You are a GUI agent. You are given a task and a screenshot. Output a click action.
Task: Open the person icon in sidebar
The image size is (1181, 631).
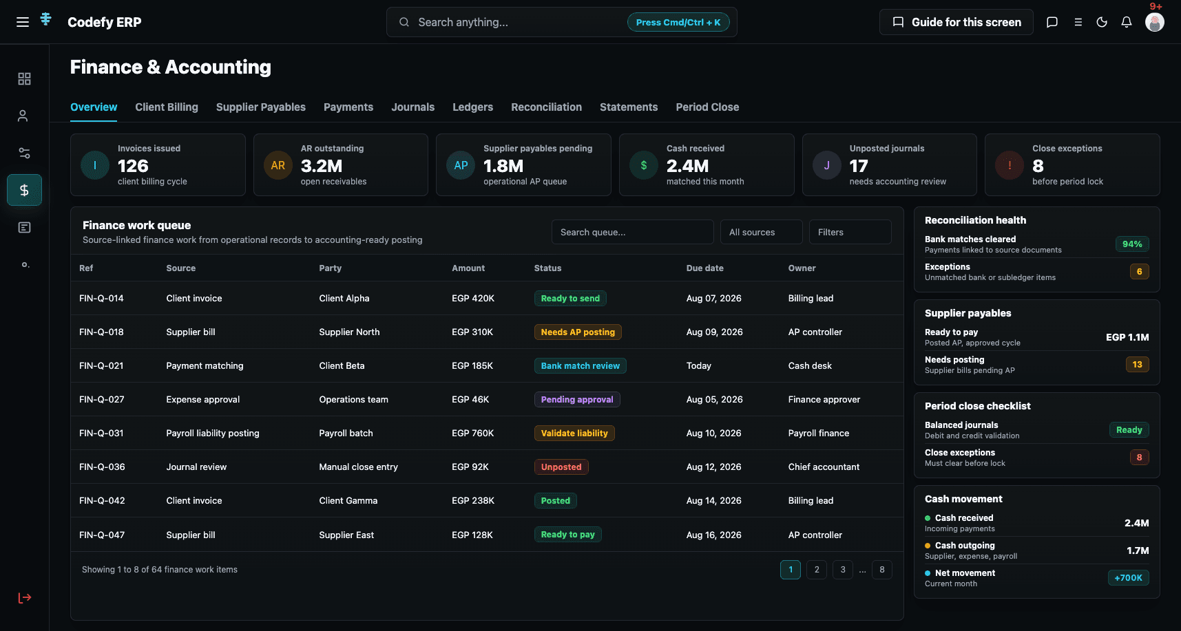point(23,116)
